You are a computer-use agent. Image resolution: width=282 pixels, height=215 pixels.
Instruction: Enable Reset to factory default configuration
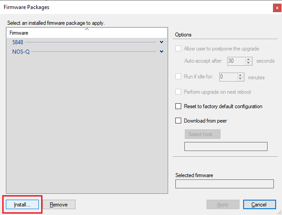click(x=179, y=106)
